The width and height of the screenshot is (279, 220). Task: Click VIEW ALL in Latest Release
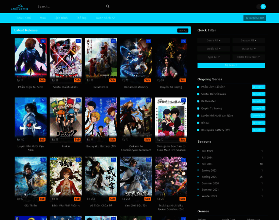183,30
